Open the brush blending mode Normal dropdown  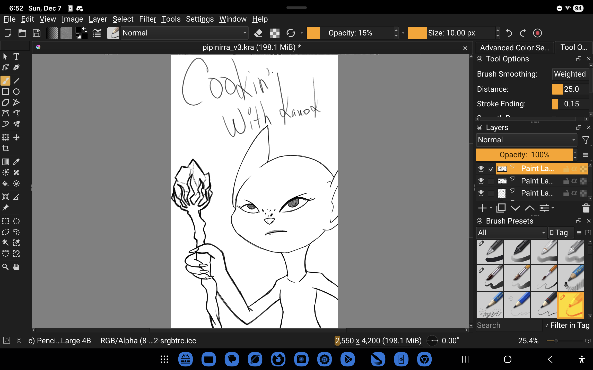(x=184, y=33)
